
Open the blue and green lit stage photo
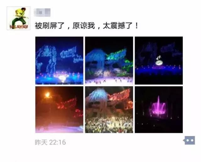pyautogui.click(x=109, y=60)
